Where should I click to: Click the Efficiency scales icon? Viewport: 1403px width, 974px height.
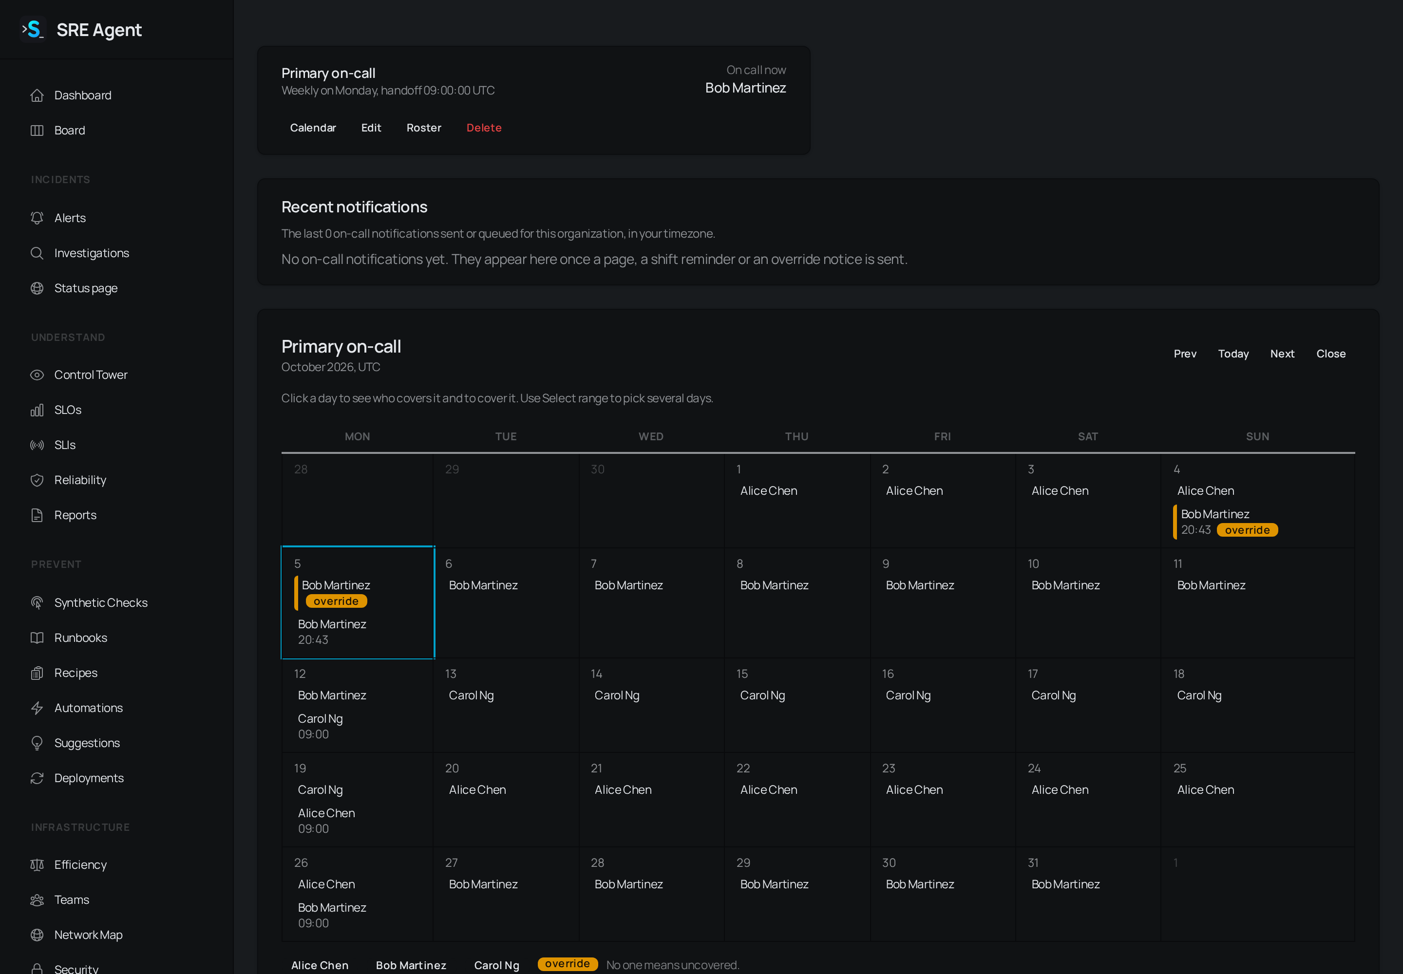coord(37,865)
